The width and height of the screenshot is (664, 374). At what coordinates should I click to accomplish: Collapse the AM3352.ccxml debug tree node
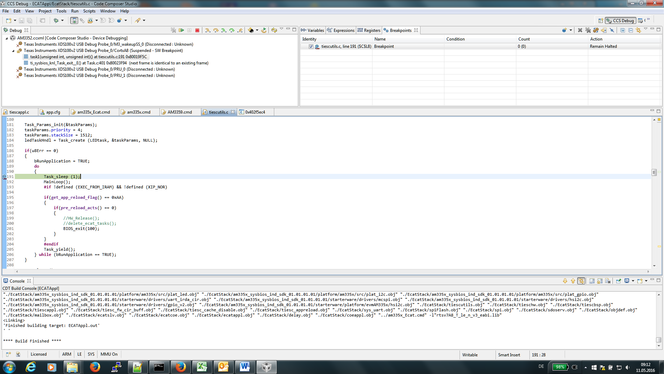7,38
